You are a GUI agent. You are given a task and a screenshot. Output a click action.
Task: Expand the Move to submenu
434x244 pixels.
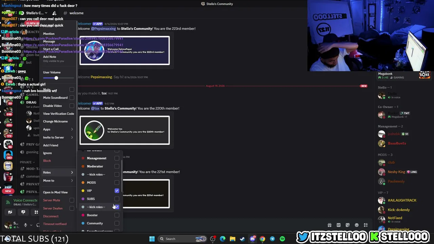point(58,181)
